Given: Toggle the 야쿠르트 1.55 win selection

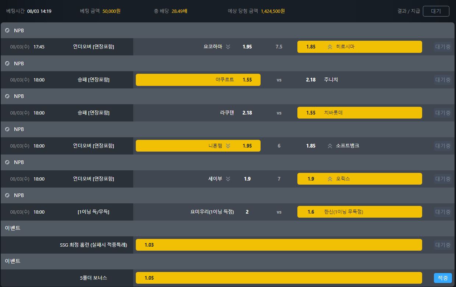Looking at the screenshot, I should pos(198,80).
